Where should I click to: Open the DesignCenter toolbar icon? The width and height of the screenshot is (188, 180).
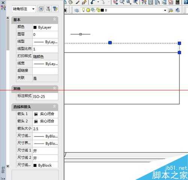pos(151,2)
